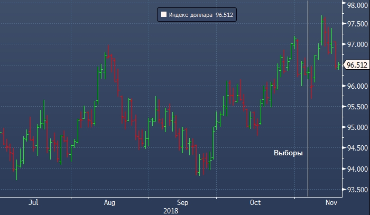The height and width of the screenshot is (215, 370).
Task: Click the 95.500 price axis label
Action: tap(357, 107)
